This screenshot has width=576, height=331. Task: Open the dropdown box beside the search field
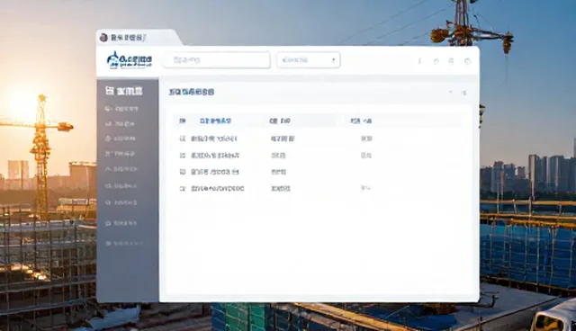[309, 60]
